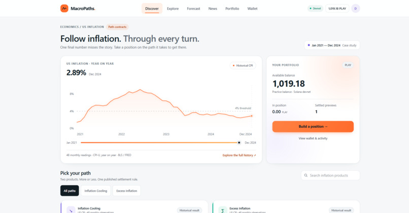Toggle the Historical CPI legend

pos(243,65)
